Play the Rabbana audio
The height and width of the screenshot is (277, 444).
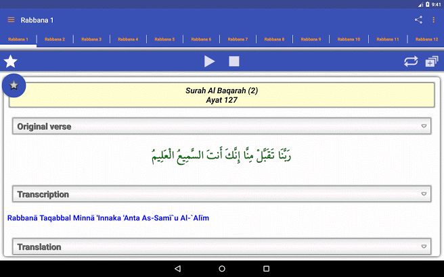210,61
